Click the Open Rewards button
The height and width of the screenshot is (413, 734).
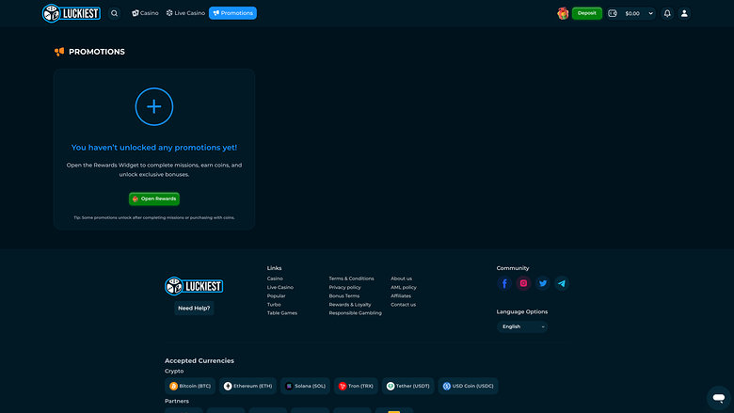point(154,199)
